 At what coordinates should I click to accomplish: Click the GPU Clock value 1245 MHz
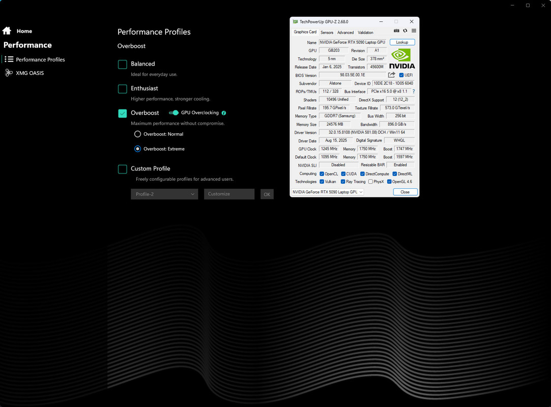point(329,149)
